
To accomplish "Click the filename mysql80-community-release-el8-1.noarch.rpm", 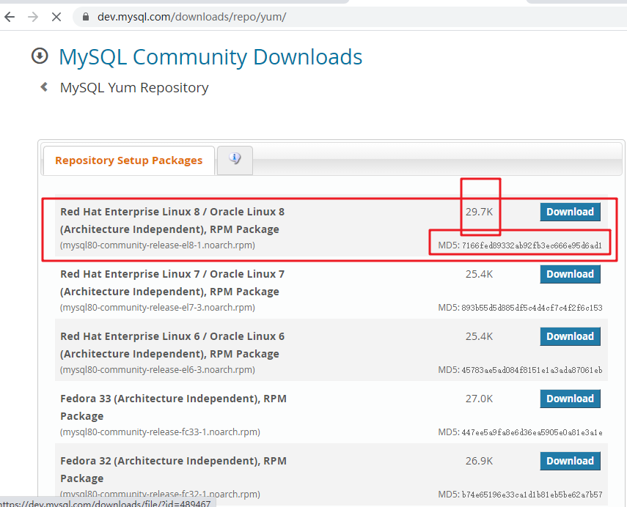I will [x=158, y=245].
